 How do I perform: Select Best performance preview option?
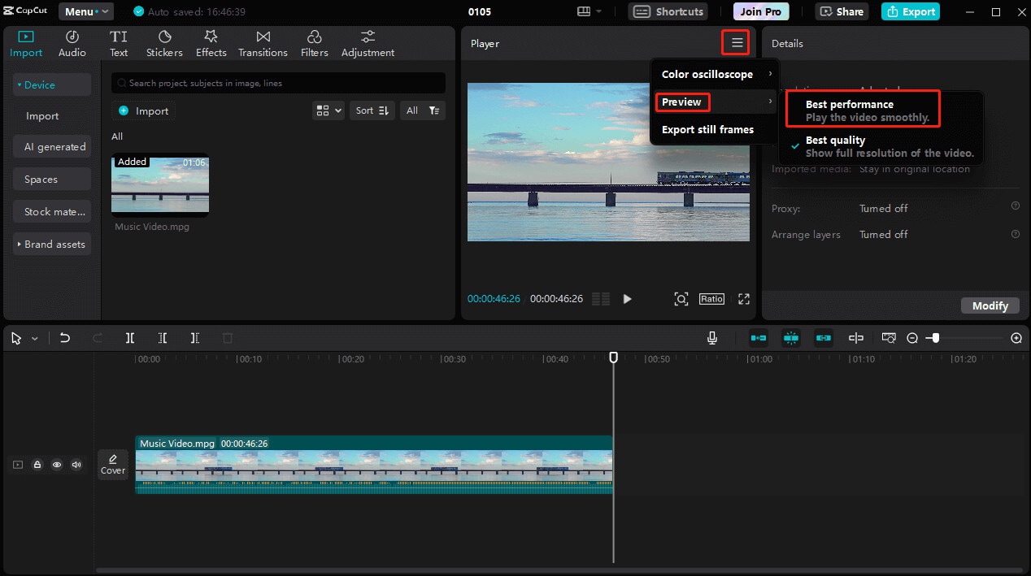click(x=881, y=110)
